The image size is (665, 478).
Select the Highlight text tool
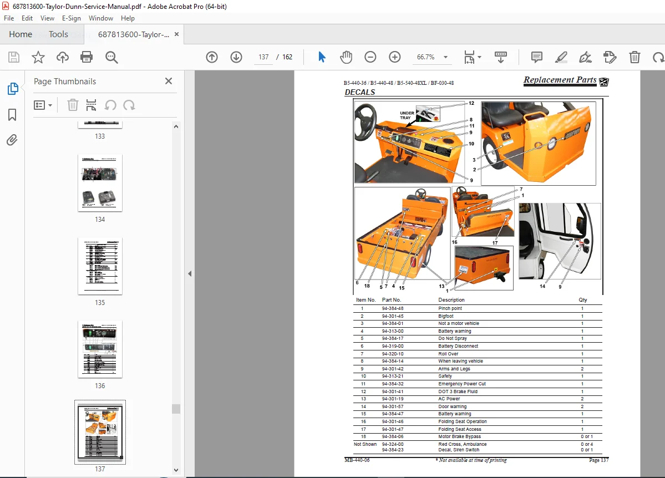[561, 57]
